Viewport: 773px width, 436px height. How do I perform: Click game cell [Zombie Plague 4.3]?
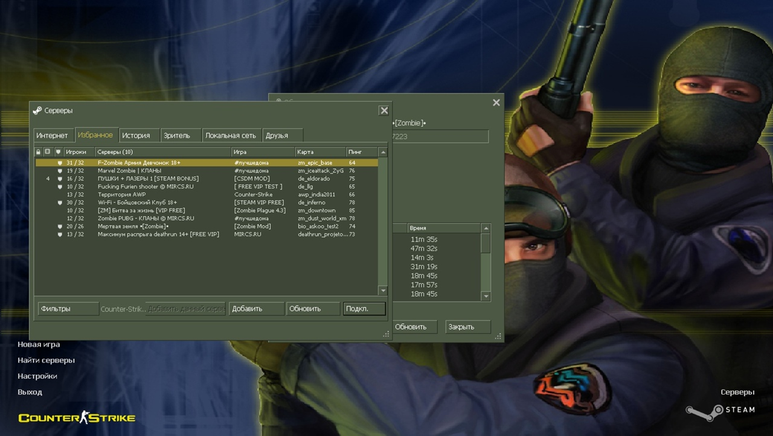pyautogui.click(x=260, y=210)
